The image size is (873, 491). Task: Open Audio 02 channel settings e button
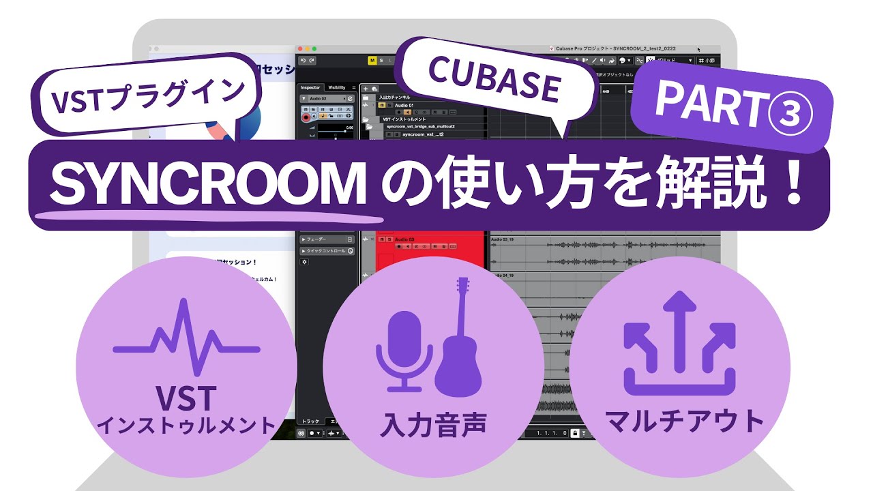350,99
